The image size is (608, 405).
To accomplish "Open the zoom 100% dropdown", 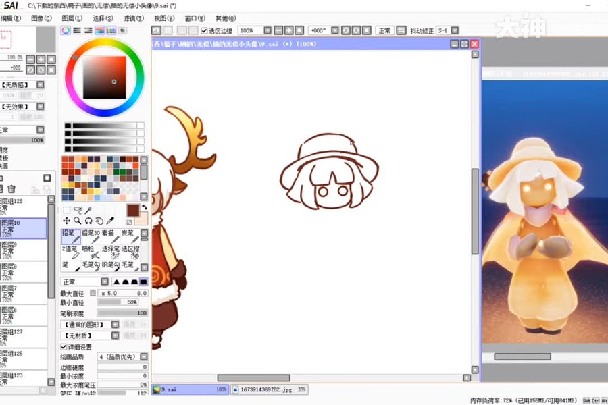I will point(268,30).
